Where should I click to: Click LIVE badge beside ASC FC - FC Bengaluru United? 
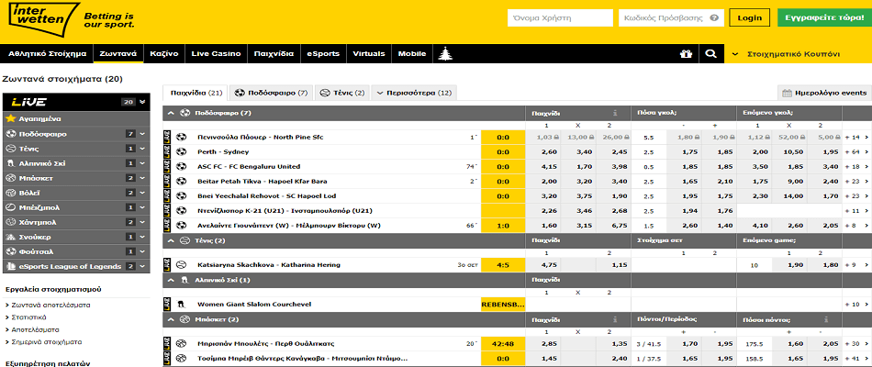[167, 166]
